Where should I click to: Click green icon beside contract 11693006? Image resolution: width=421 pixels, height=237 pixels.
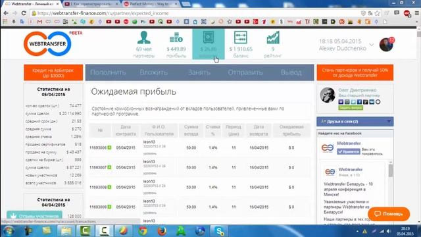point(109,147)
